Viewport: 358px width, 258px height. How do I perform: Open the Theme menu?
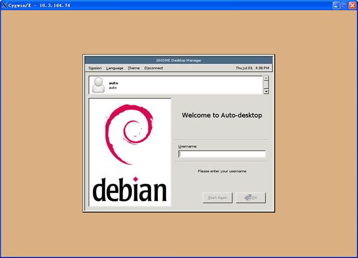tap(134, 68)
